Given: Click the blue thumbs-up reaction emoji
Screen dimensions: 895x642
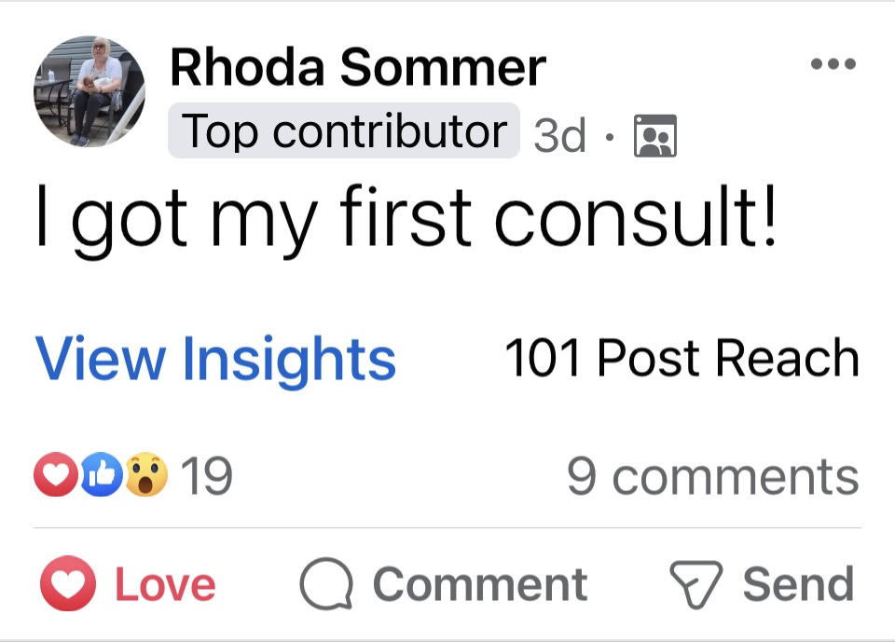Looking at the screenshot, I should point(103,474).
